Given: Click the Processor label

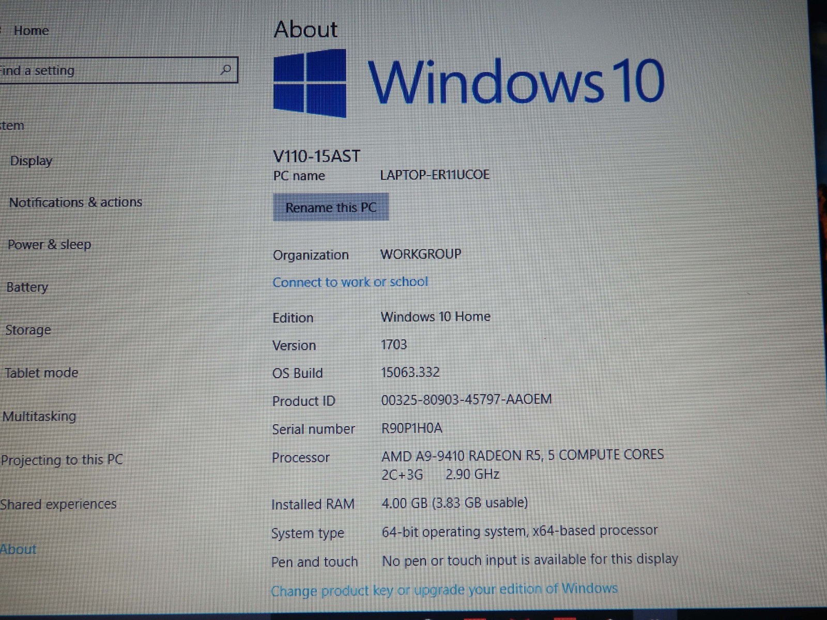Looking at the screenshot, I should tap(301, 457).
